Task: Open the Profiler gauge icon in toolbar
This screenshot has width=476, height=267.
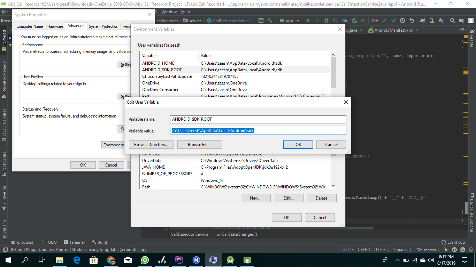Action: [345, 21]
